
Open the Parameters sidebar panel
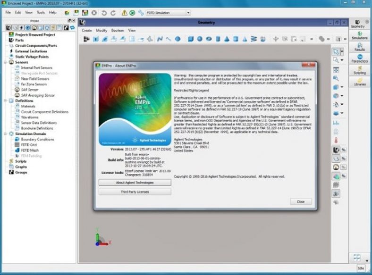pyautogui.click(x=360, y=58)
